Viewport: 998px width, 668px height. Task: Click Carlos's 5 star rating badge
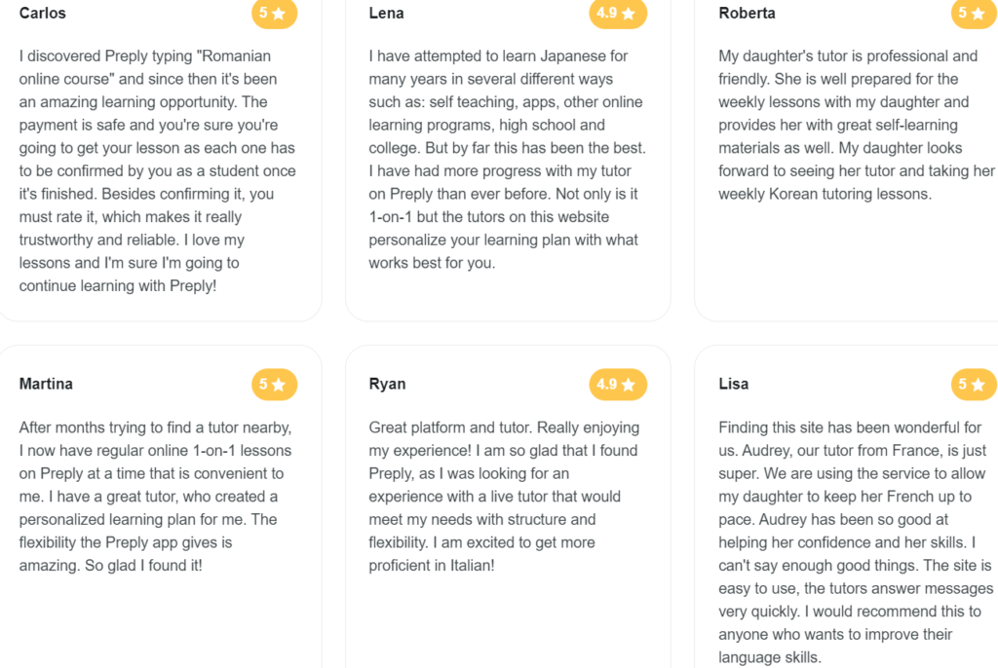274,14
